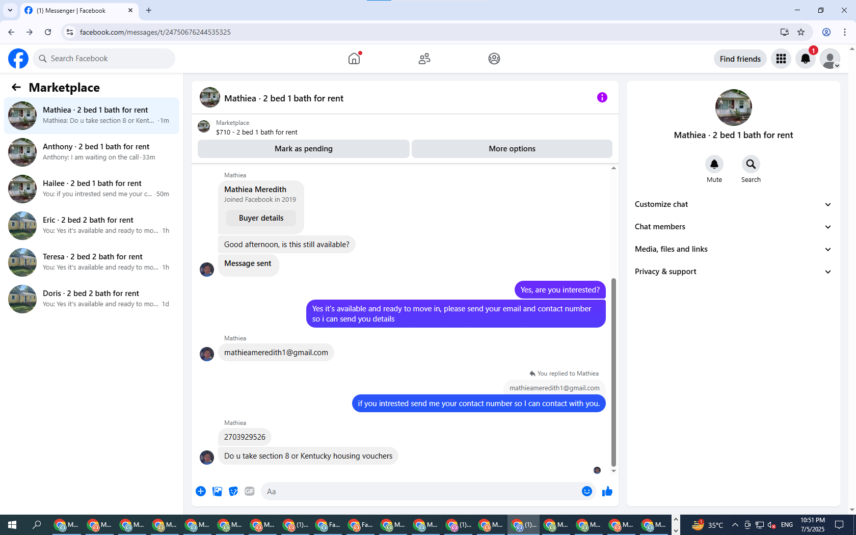Image resolution: width=856 pixels, height=535 pixels.
Task: Expand Customize chat section
Action: click(733, 204)
